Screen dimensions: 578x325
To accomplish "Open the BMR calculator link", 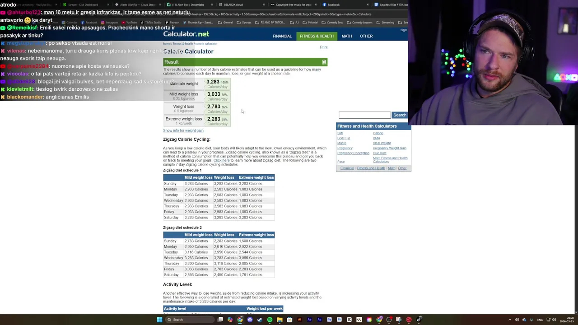I will (377, 138).
